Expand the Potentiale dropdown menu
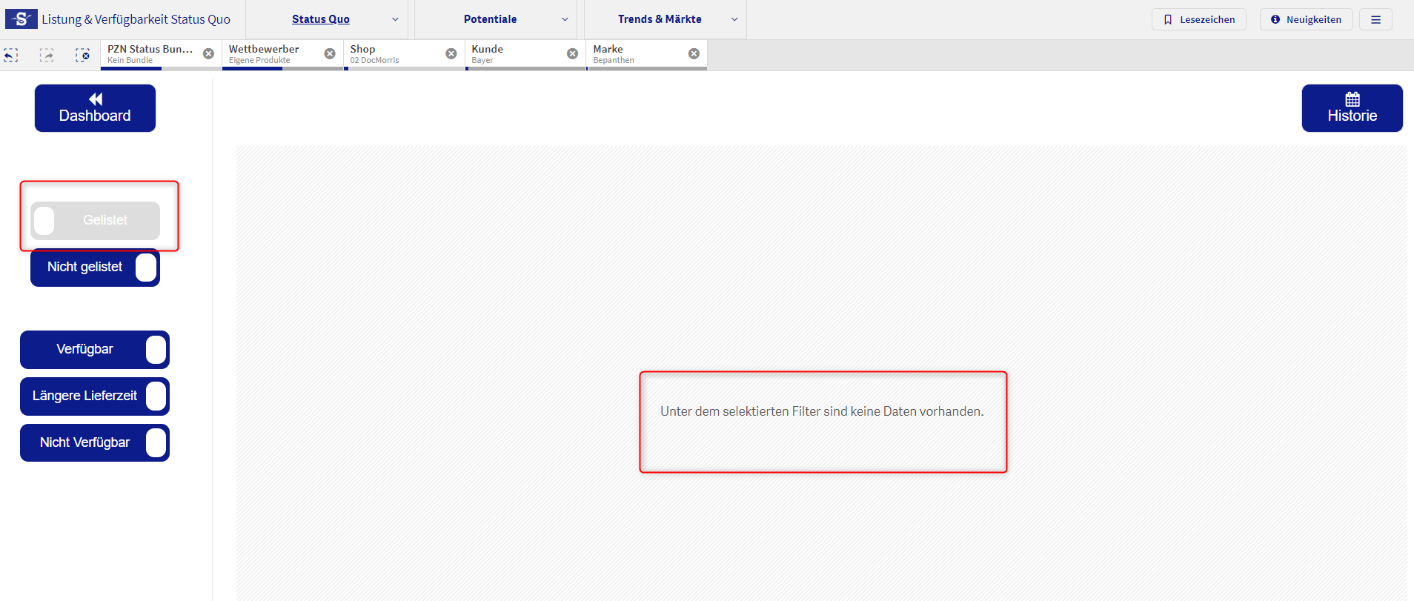Image resolution: width=1414 pixels, height=601 pixels. pos(565,19)
